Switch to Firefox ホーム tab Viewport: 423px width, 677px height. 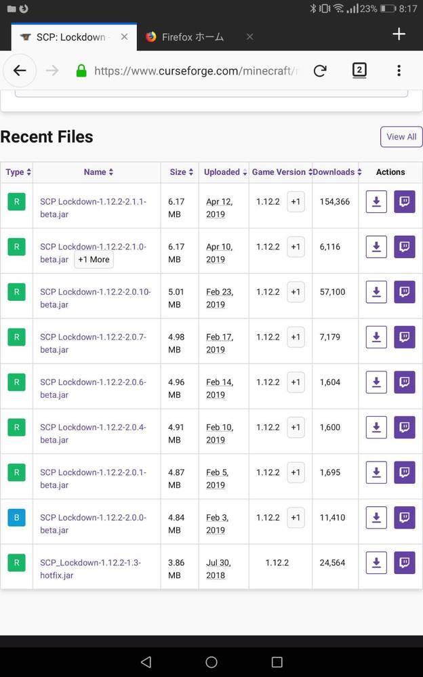click(x=193, y=37)
